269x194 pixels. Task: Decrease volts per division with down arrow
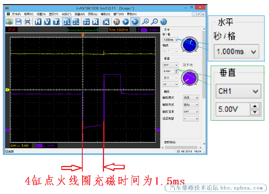176,72
